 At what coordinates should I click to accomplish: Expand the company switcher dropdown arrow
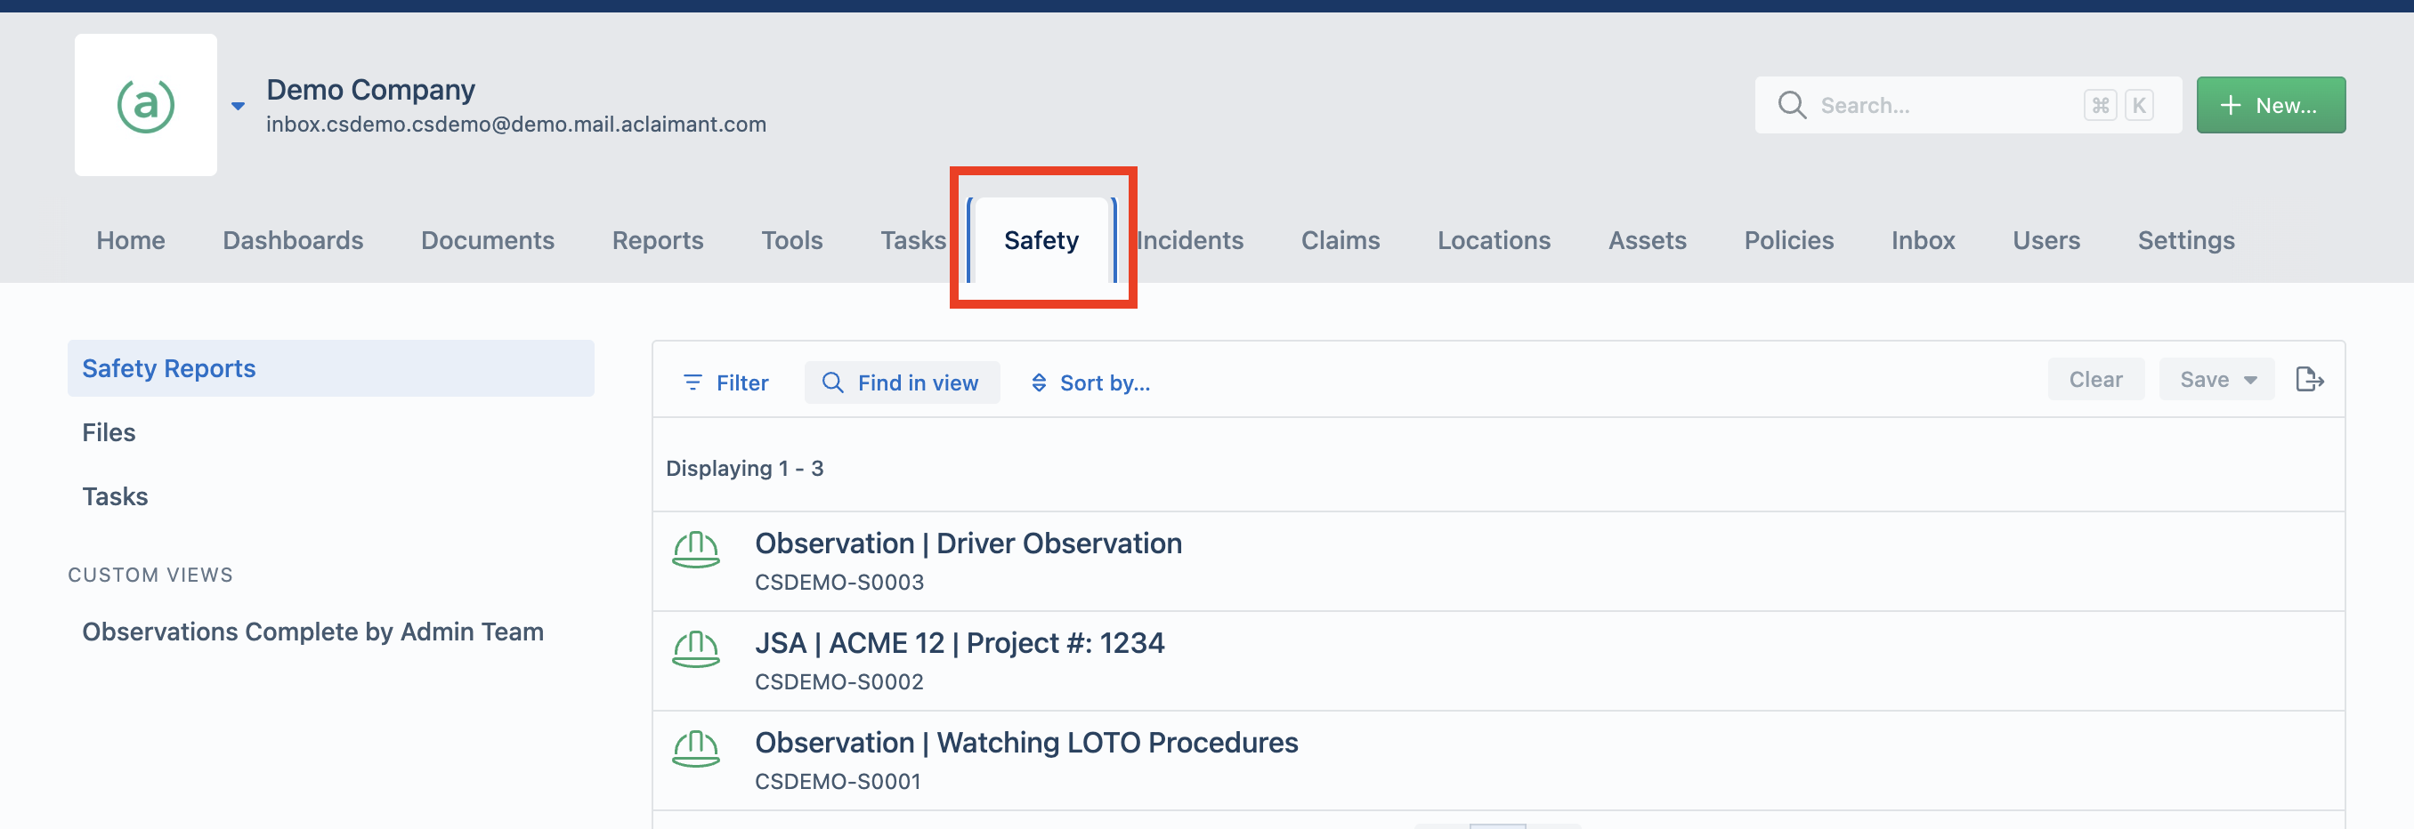[x=238, y=106]
